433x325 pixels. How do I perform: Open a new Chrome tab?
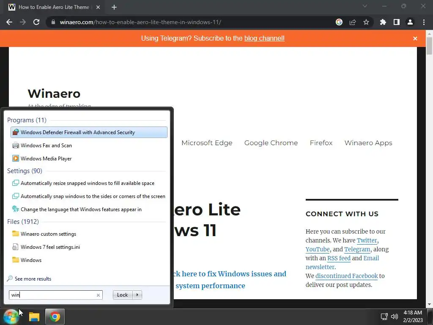114,8
